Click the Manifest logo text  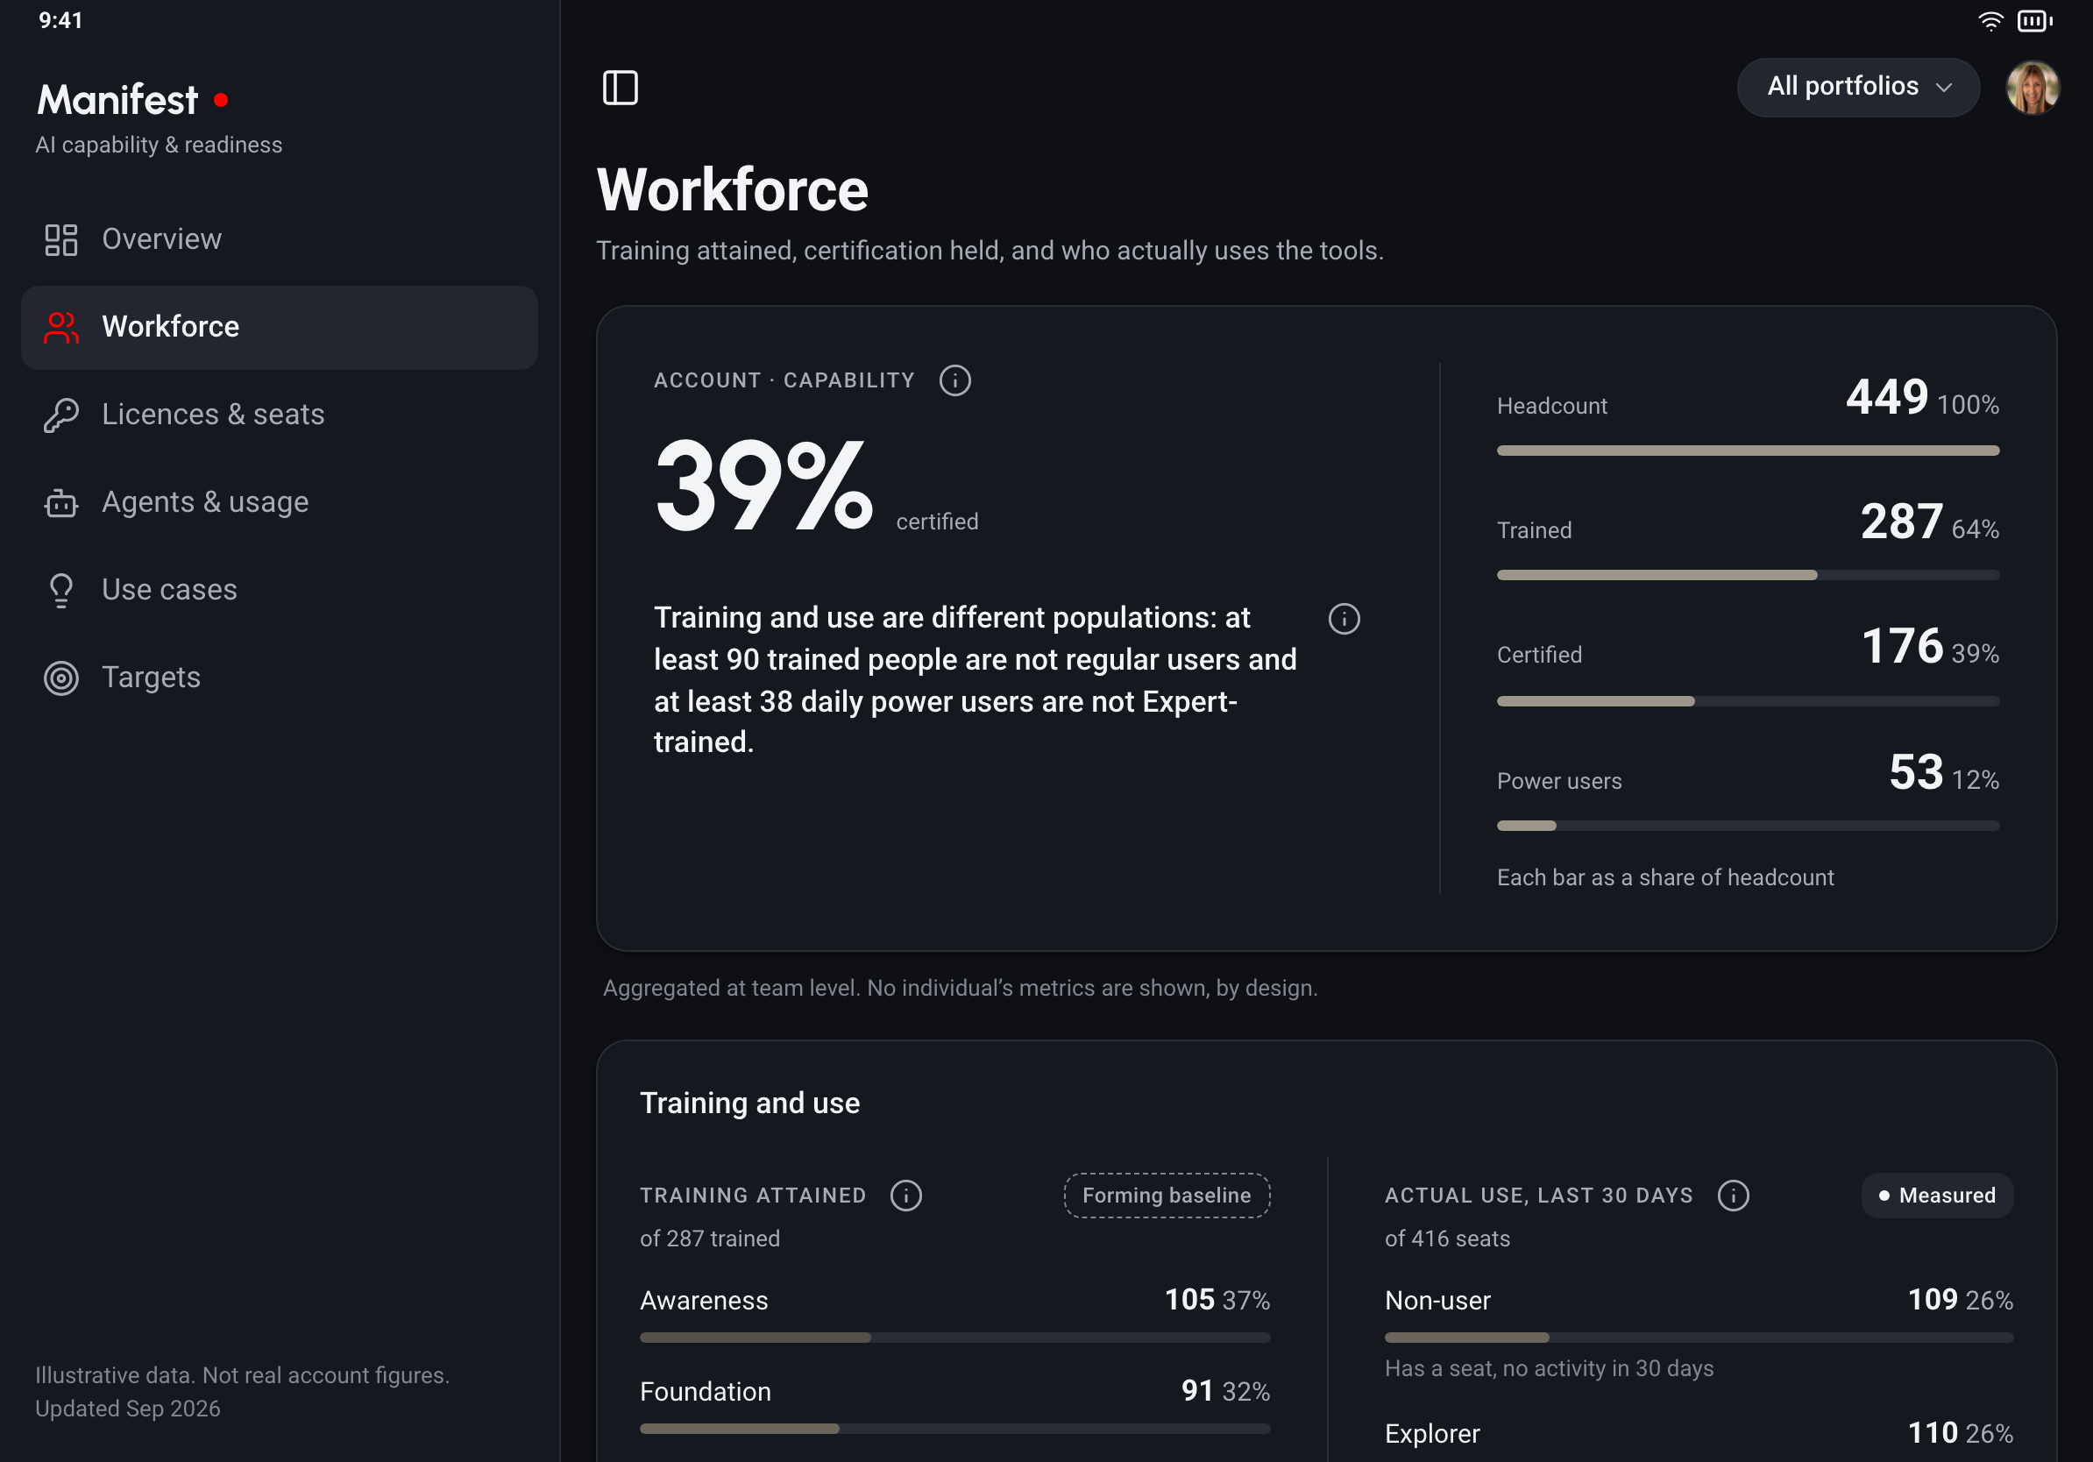(117, 99)
